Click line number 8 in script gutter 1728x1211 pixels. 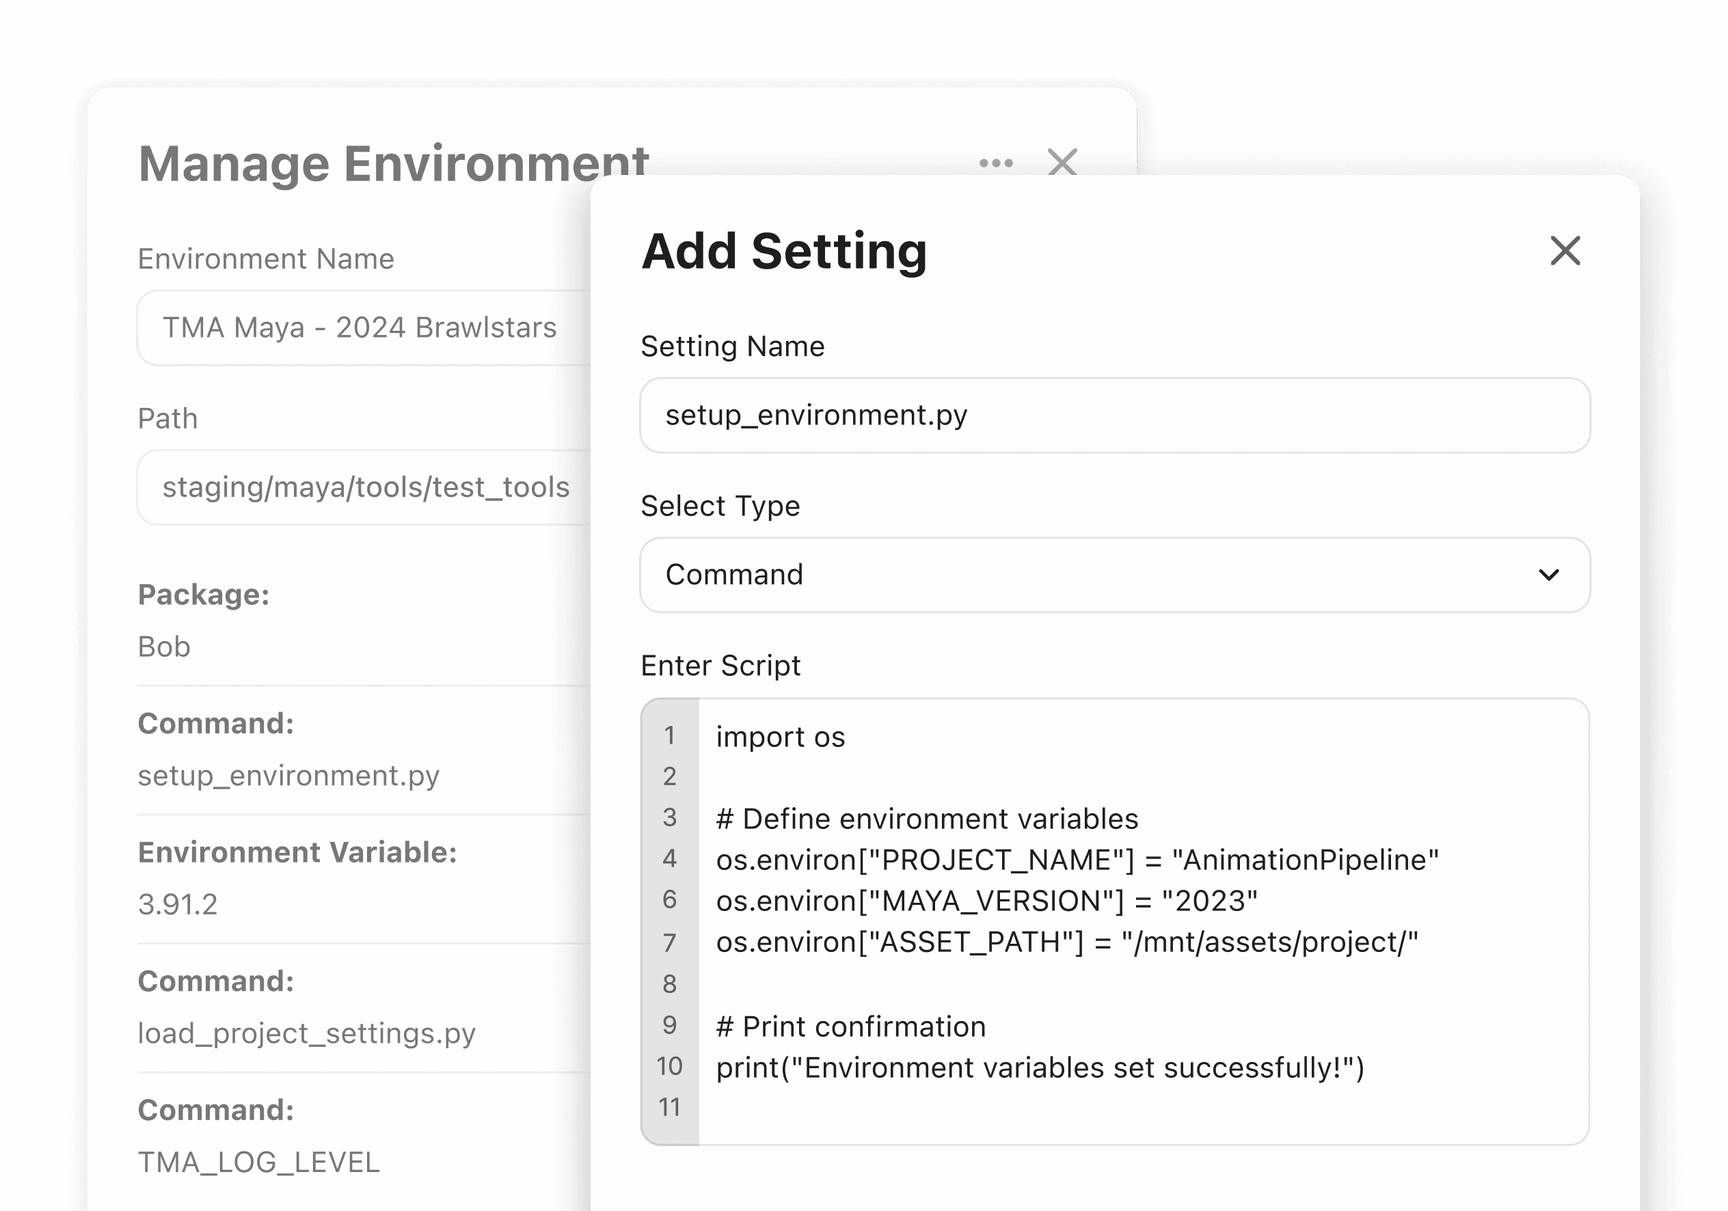[669, 985]
